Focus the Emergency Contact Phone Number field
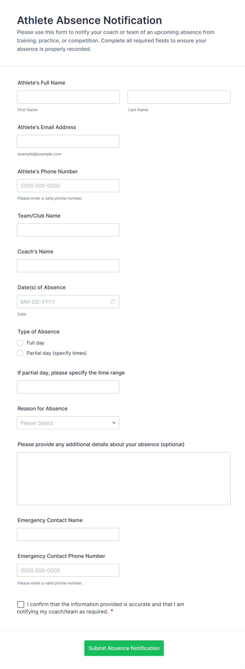The image size is (245, 669). tap(68, 570)
